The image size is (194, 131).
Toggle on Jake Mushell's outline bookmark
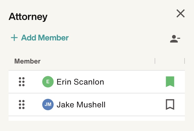(170, 105)
